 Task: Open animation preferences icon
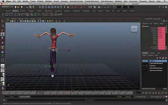(167, 97)
